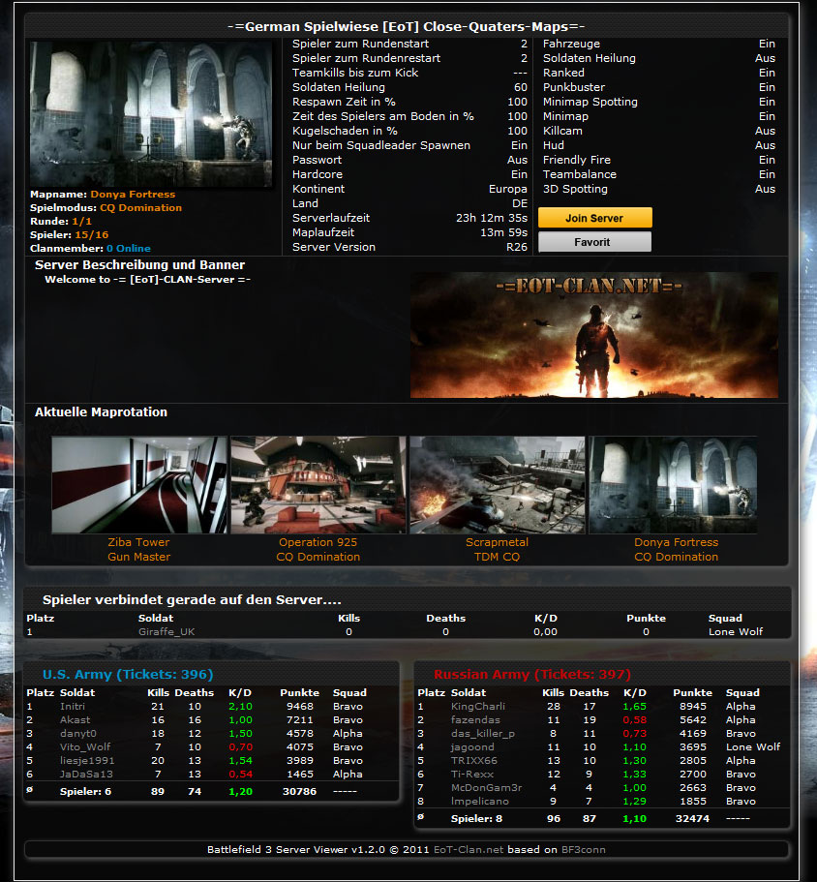
Task: Click player KingCharli in Russian Army table
Action: point(478,706)
